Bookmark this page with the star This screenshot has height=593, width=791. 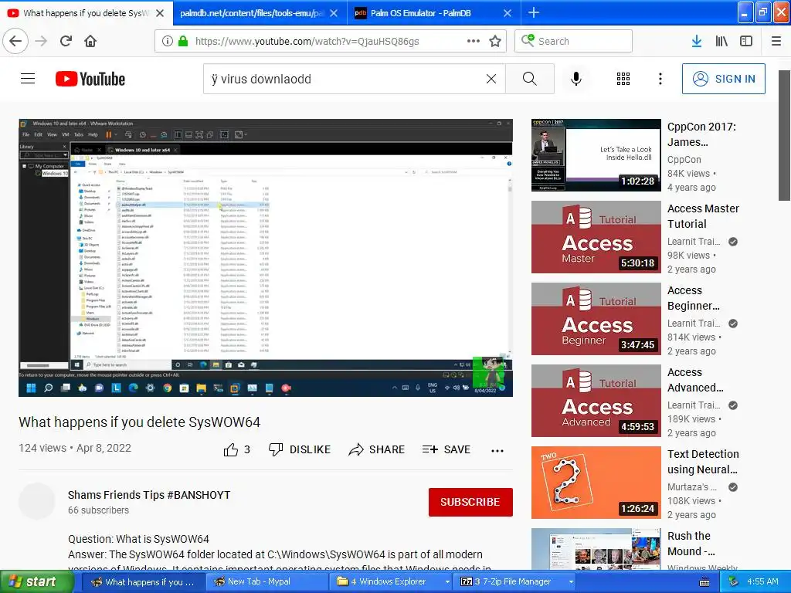point(495,42)
